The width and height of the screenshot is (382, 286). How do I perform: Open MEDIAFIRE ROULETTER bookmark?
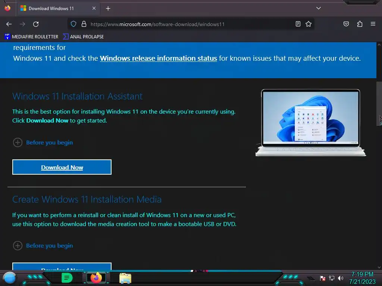click(31, 37)
